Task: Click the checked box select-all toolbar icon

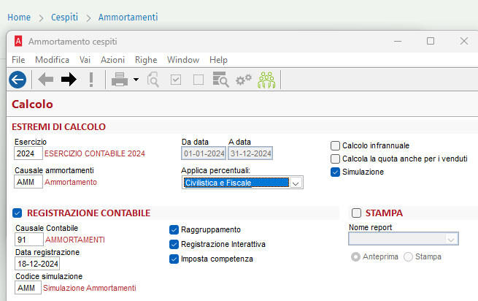Action: coord(176,80)
